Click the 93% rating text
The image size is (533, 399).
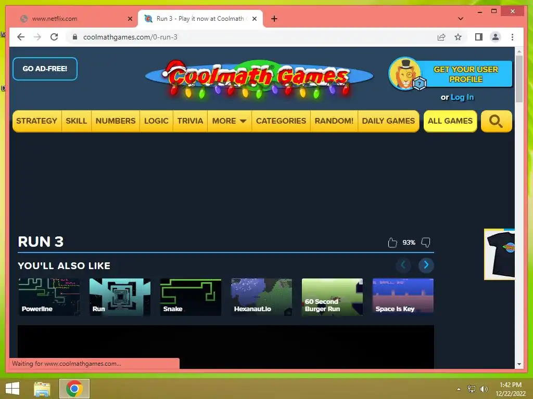pos(409,242)
